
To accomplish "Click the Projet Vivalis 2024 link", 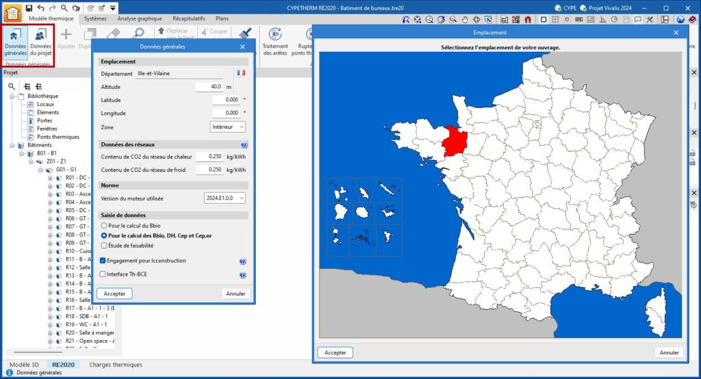I will click(x=606, y=8).
